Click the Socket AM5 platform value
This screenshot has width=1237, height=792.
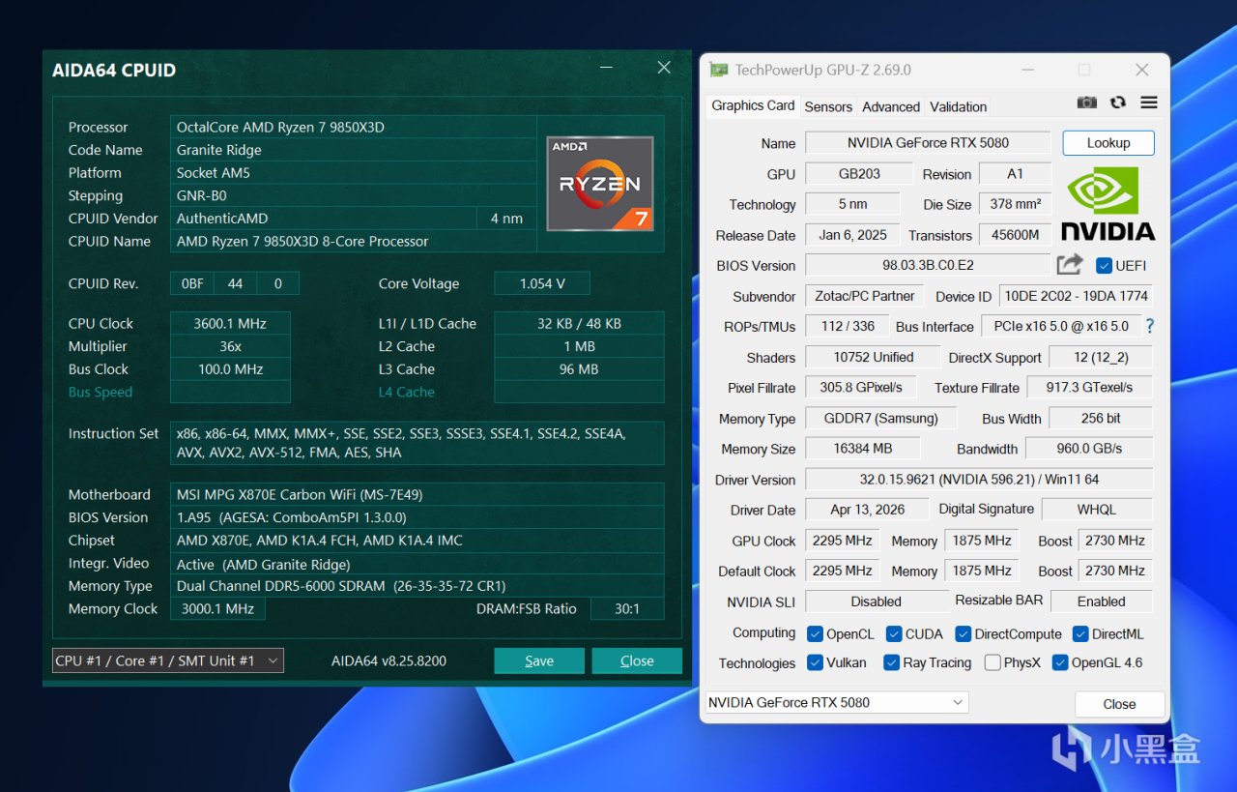point(354,173)
